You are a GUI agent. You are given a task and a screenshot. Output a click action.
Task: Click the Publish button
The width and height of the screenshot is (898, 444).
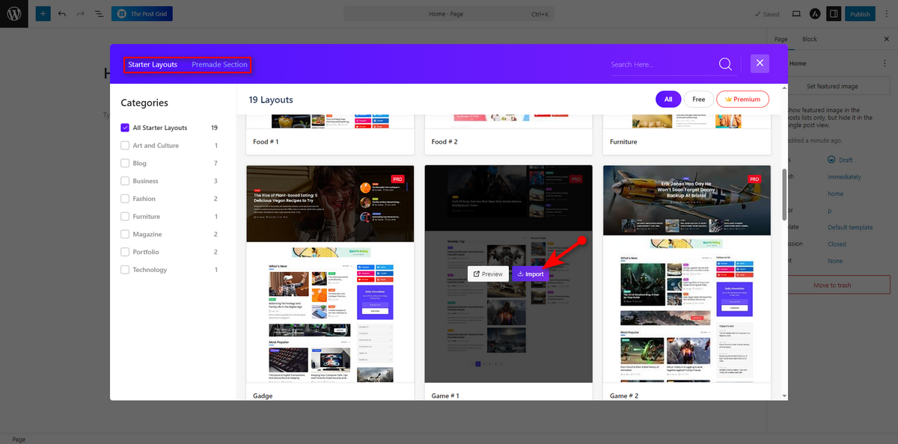click(860, 14)
